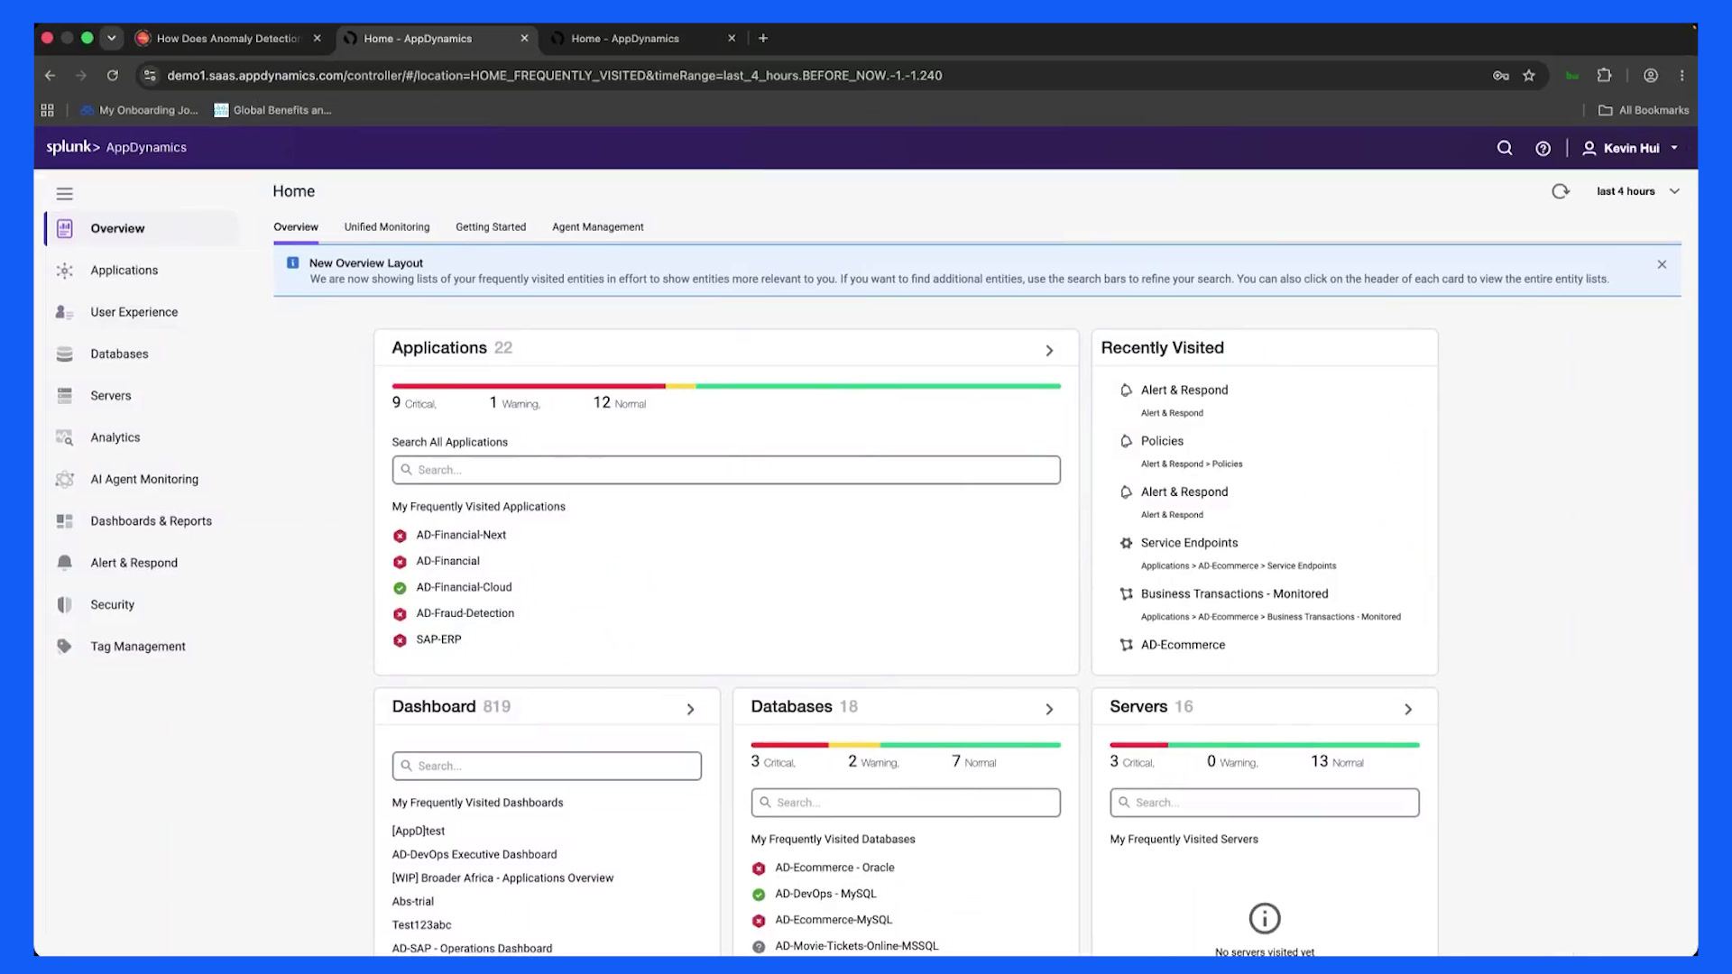Open the AD-Financial-Next application

pyautogui.click(x=461, y=535)
